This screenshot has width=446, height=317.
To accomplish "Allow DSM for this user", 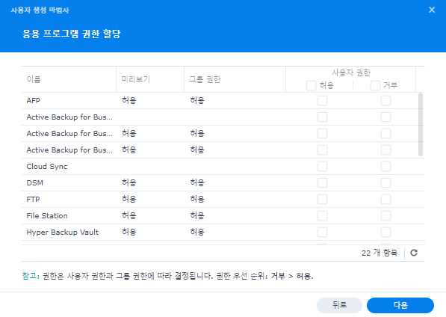I will pyautogui.click(x=322, y=182).
